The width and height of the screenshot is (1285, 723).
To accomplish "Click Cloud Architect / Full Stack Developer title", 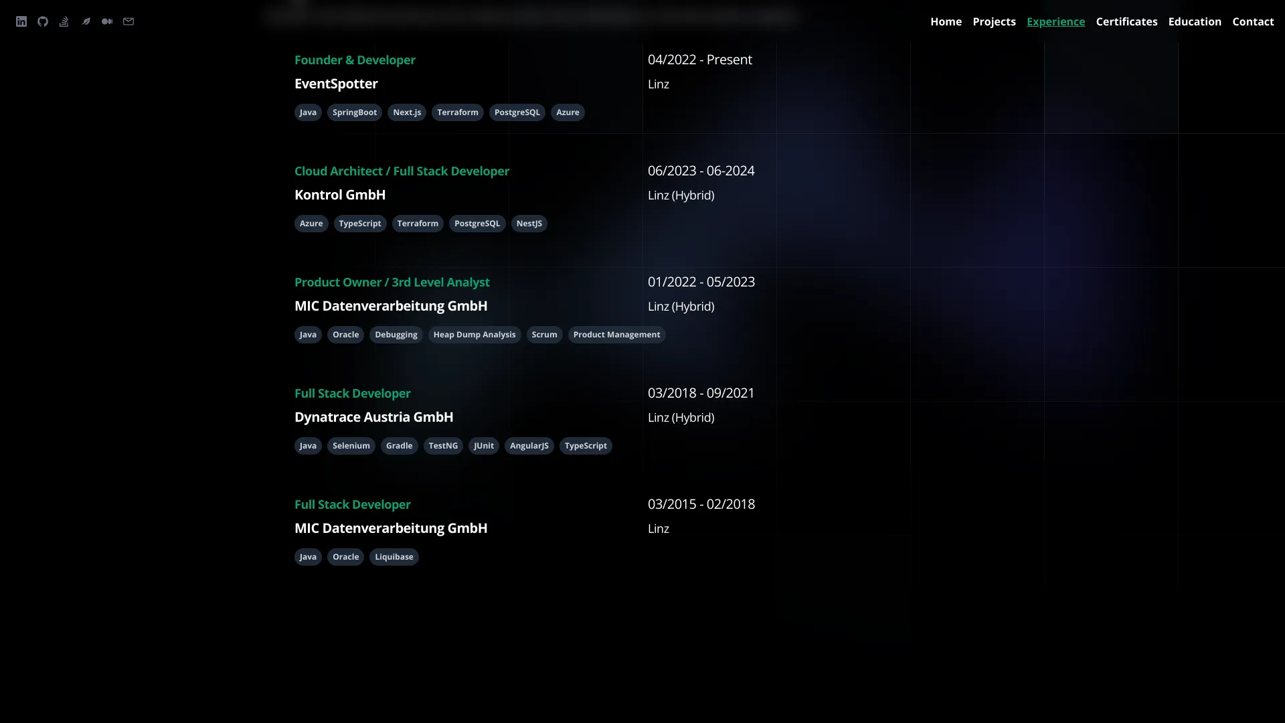I will [402, 171].
